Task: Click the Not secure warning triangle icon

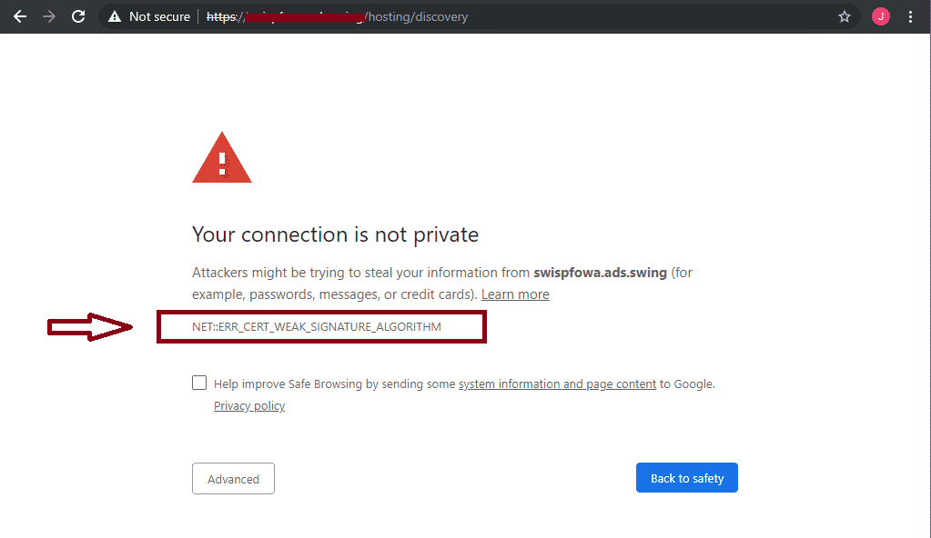Action: pyautogui.click(x=115, y=16)
